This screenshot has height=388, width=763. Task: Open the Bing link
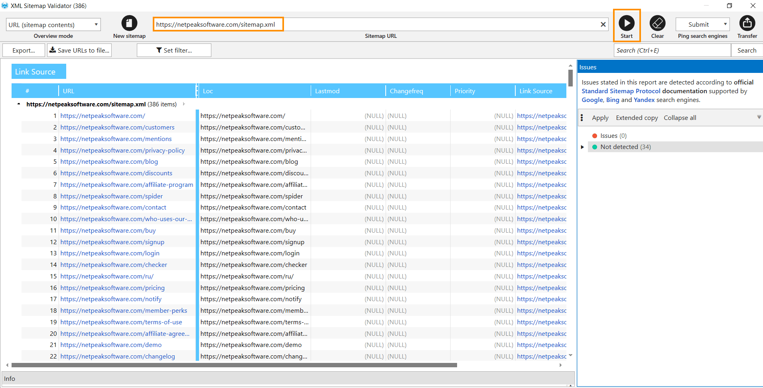click(613, 100)
